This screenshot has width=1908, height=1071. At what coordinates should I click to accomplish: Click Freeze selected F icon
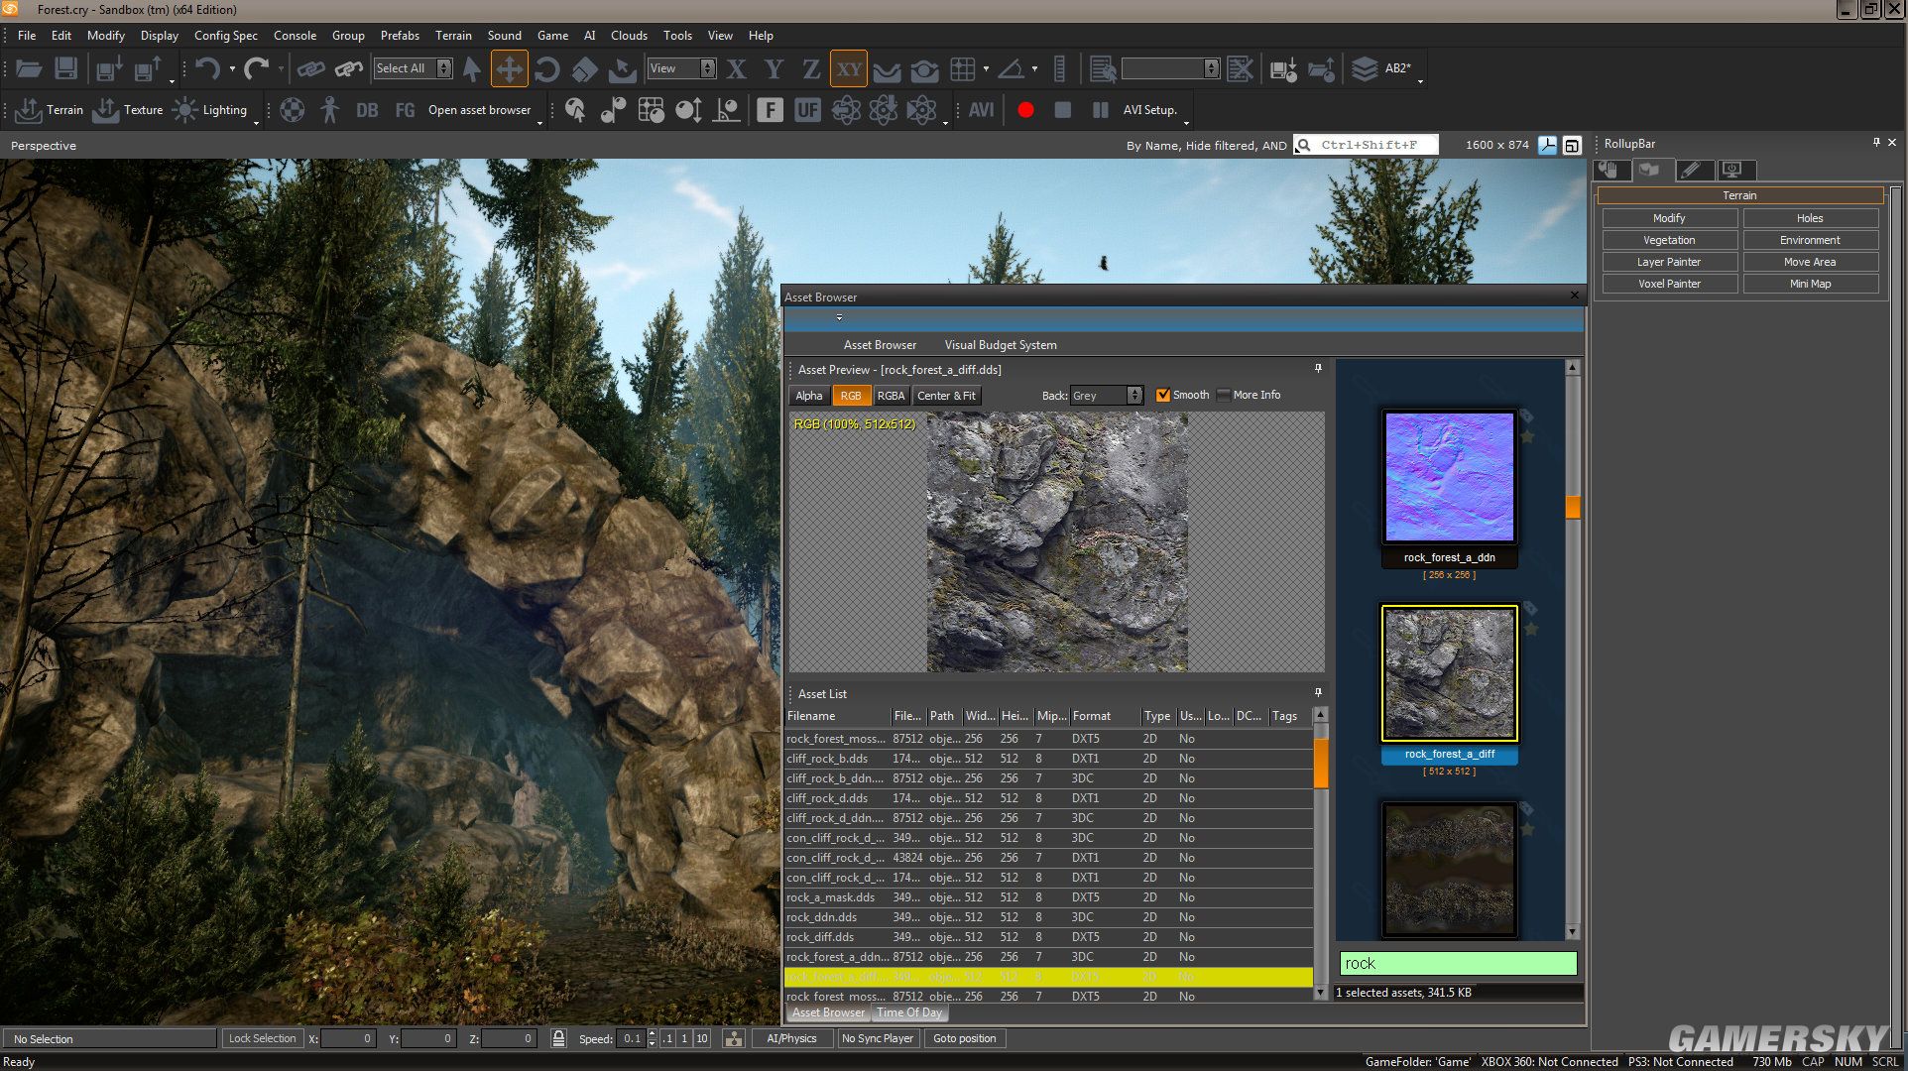point(770,110)
